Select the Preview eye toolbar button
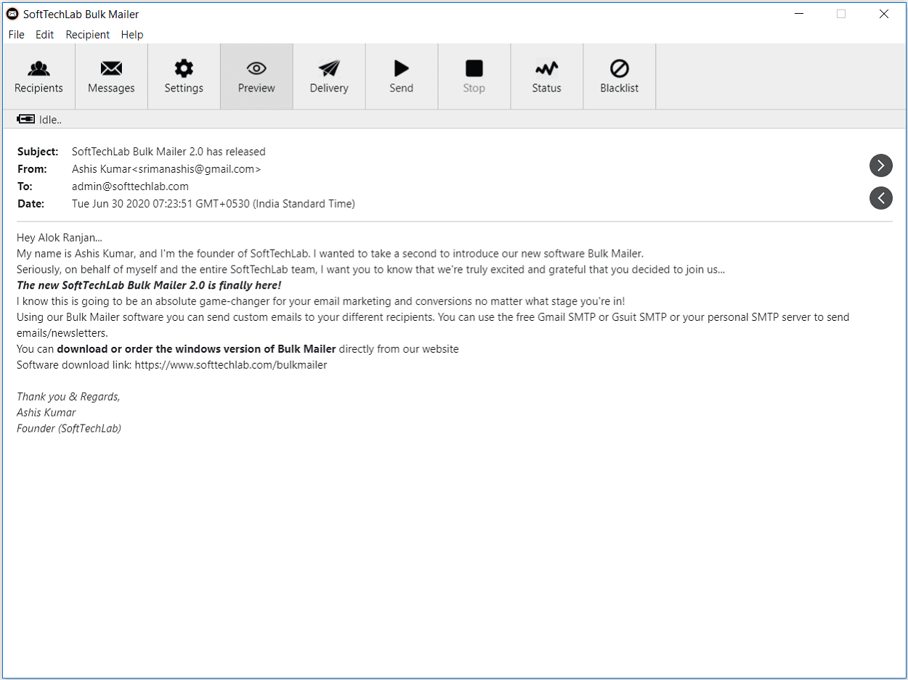Image resolution: width=908 pixels, height=680 pixels. coord(256,76)
